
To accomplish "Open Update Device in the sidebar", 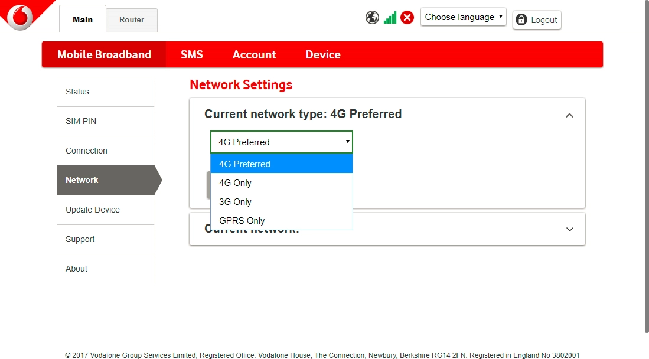I will point(93,210).
